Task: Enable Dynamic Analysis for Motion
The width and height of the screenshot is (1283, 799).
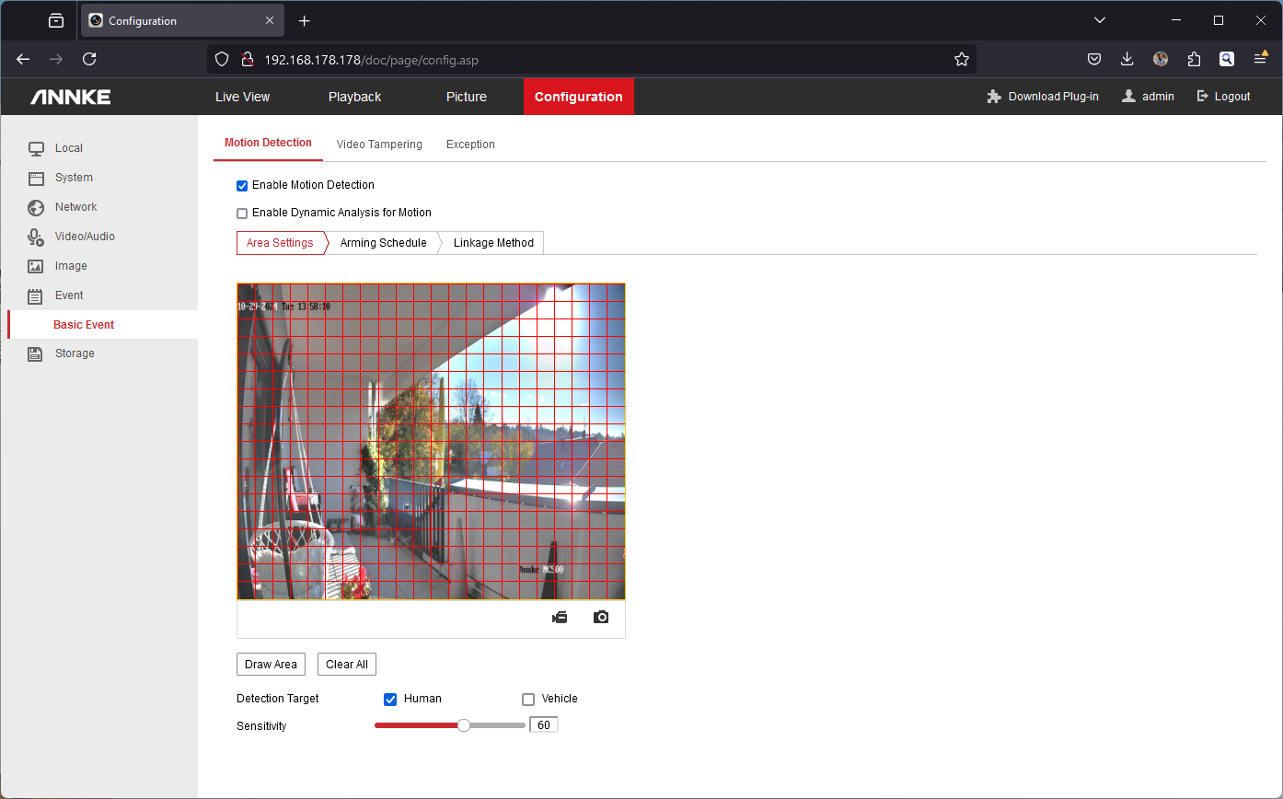Action: pos(243,214)
